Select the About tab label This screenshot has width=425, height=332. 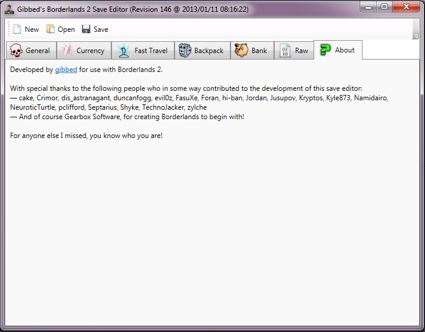tap(344, 50)
